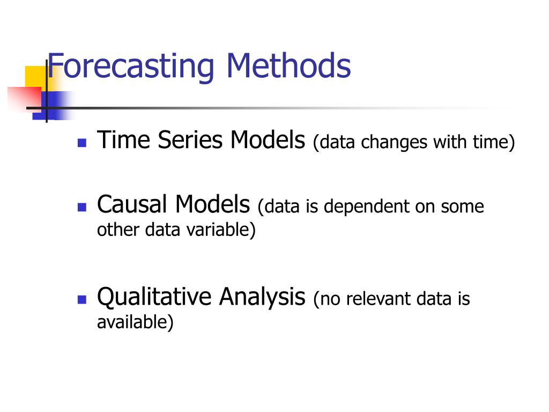Select the Time Series Models heading text

[x=201, y=140]
